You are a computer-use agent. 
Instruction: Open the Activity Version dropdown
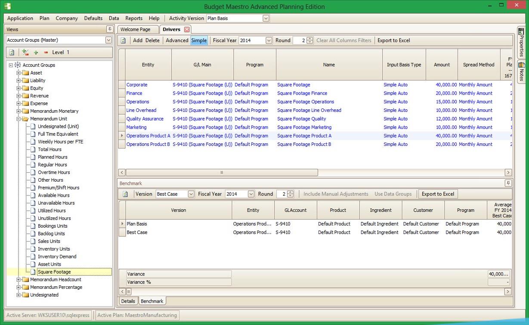click(x=266, y=18)
